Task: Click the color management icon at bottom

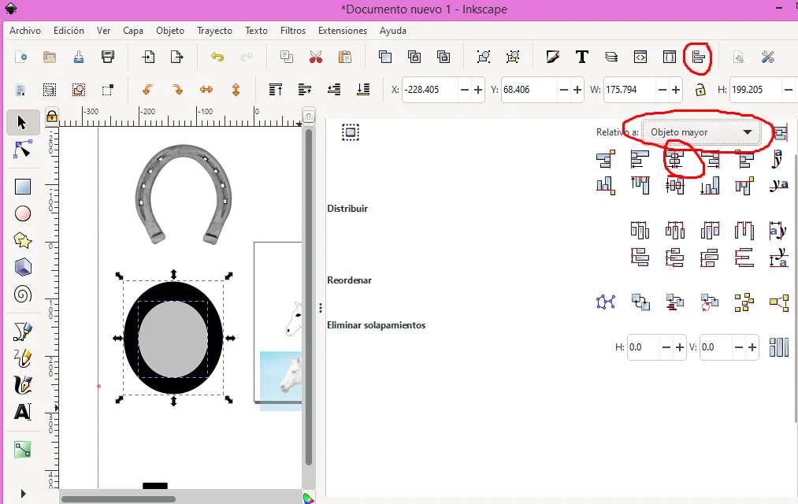Action: coord(308,498)
